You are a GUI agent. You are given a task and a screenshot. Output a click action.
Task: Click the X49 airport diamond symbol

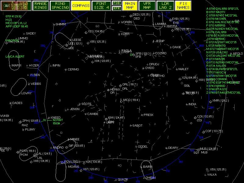click(31, 162)
